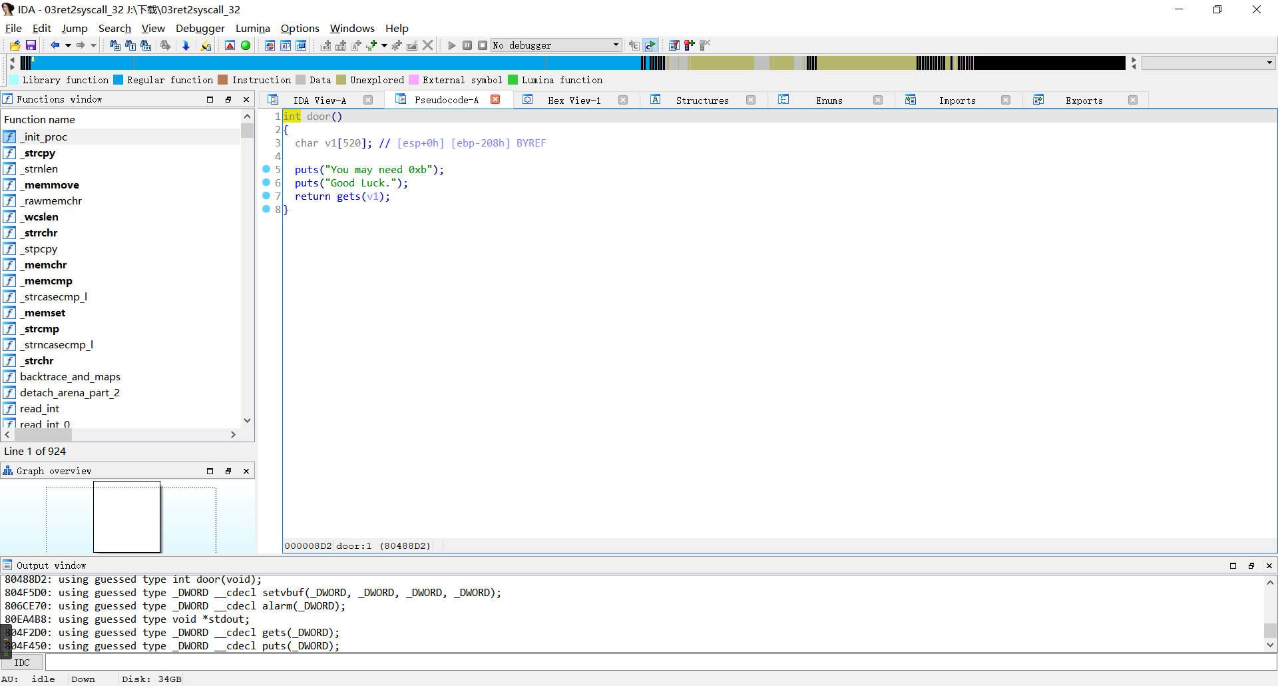The height and width of the screenshot is (686, 1278).
Task: Open the debugger selection dropdown
Action: 616,45
